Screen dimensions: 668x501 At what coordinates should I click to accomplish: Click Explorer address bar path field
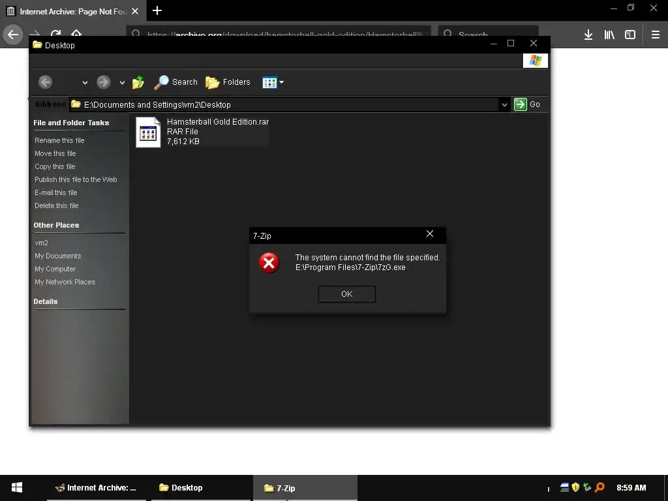284,104
